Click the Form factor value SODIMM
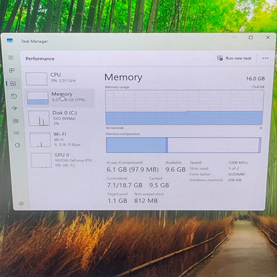This screenshot has width=277, height=277. pos(236,174)
